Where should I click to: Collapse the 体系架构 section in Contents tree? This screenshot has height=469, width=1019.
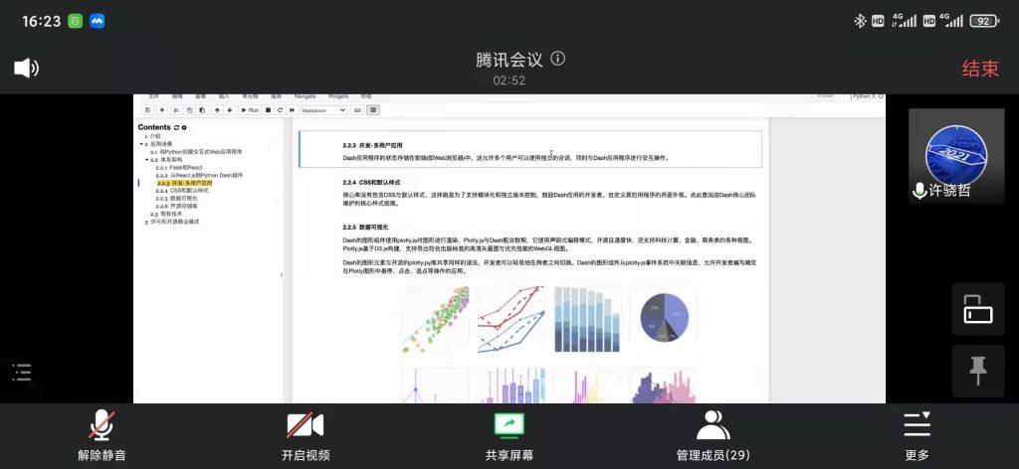pos(147,159)
